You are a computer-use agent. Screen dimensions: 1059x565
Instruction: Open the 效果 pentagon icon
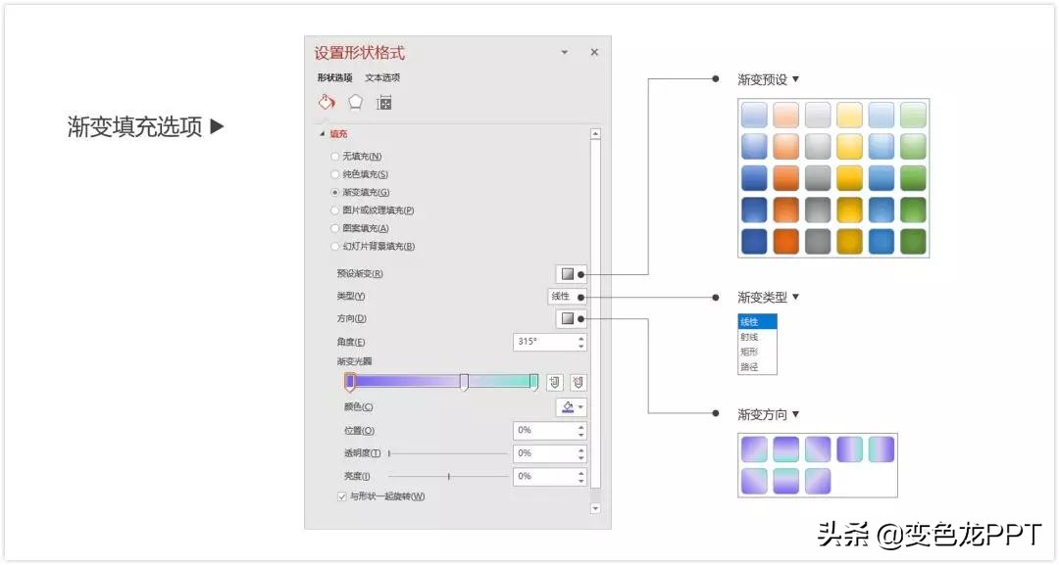click(355, 101)
